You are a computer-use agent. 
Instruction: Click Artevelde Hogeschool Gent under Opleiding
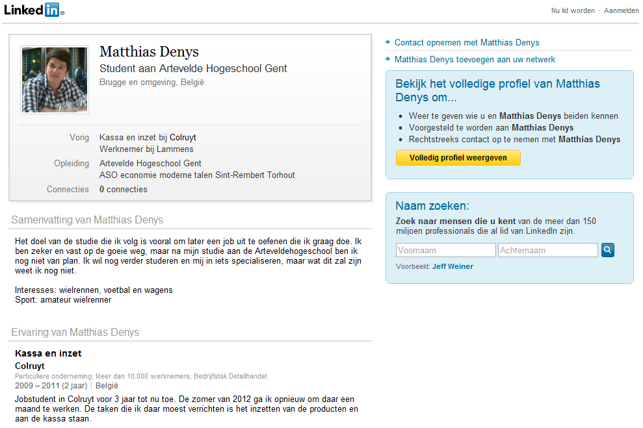point(150,164)
